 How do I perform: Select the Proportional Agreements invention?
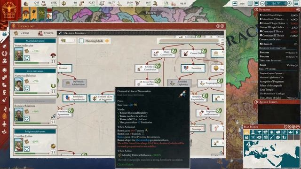coord(65,113)
